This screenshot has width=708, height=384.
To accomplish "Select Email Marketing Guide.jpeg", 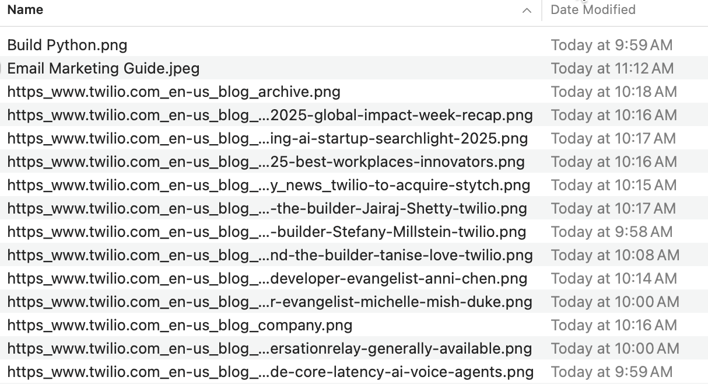I will (103, 68).
